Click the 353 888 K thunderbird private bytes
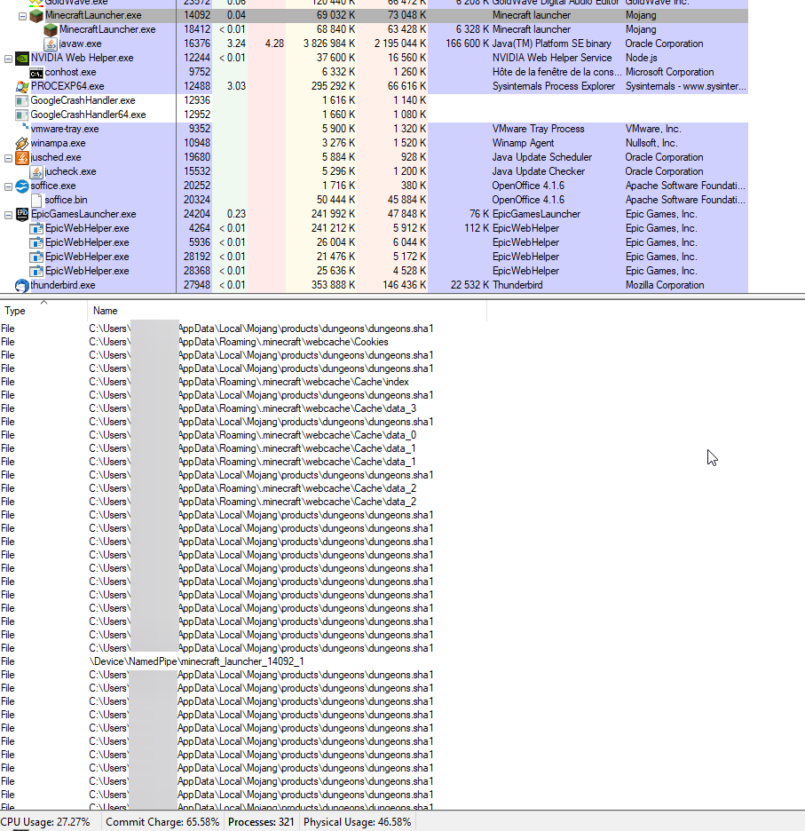This screenshot has height=831, width=805. pyautogui.click(x=334, y=285)
